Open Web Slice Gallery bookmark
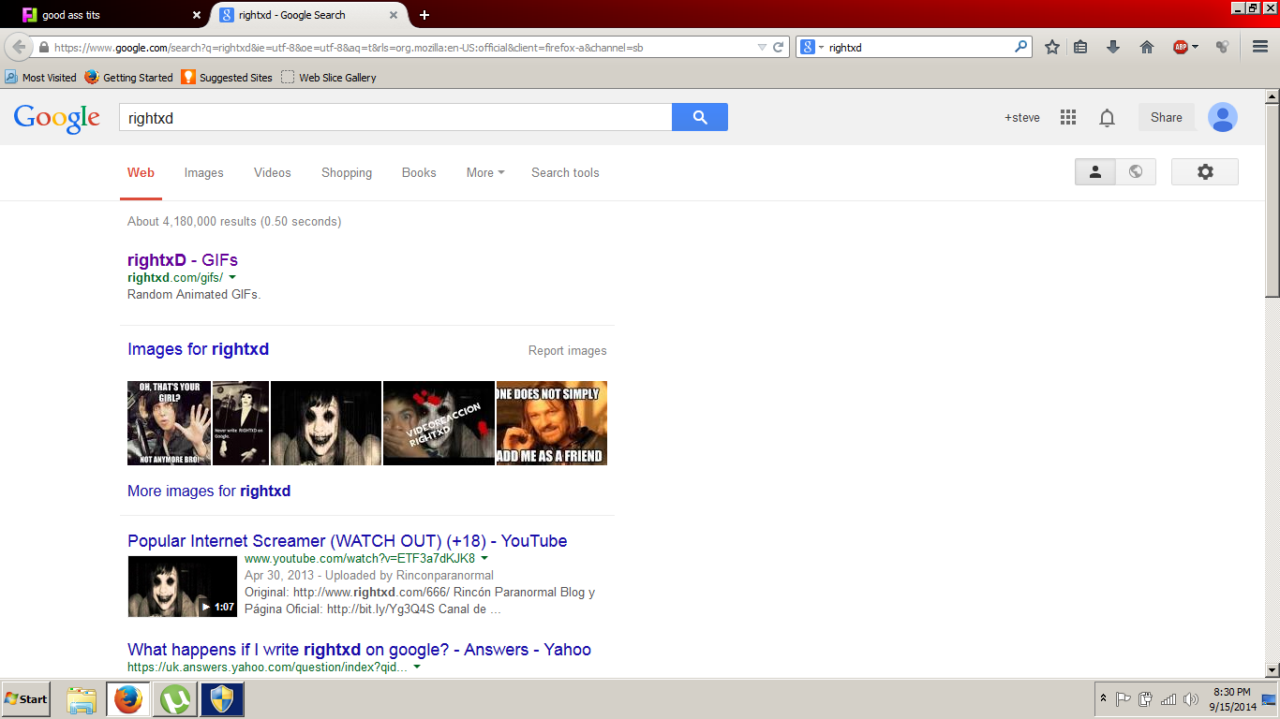Image resolution: width=1280 pixels, height=719 pixels. (329, 78)
